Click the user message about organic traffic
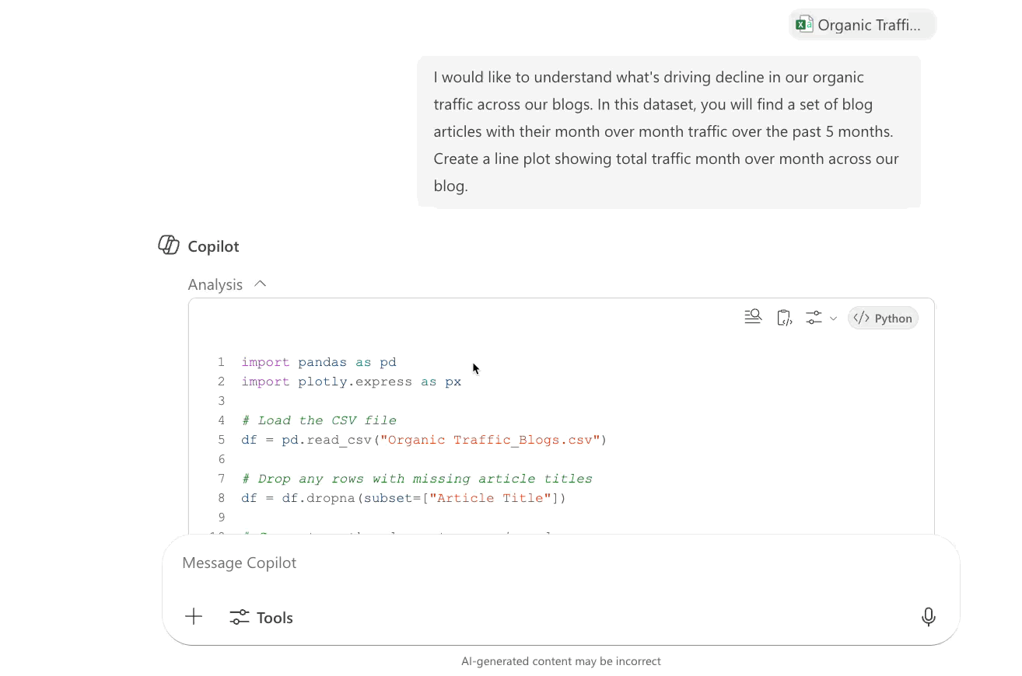The height and width of the screenshot is (676, 1022). 668,131
